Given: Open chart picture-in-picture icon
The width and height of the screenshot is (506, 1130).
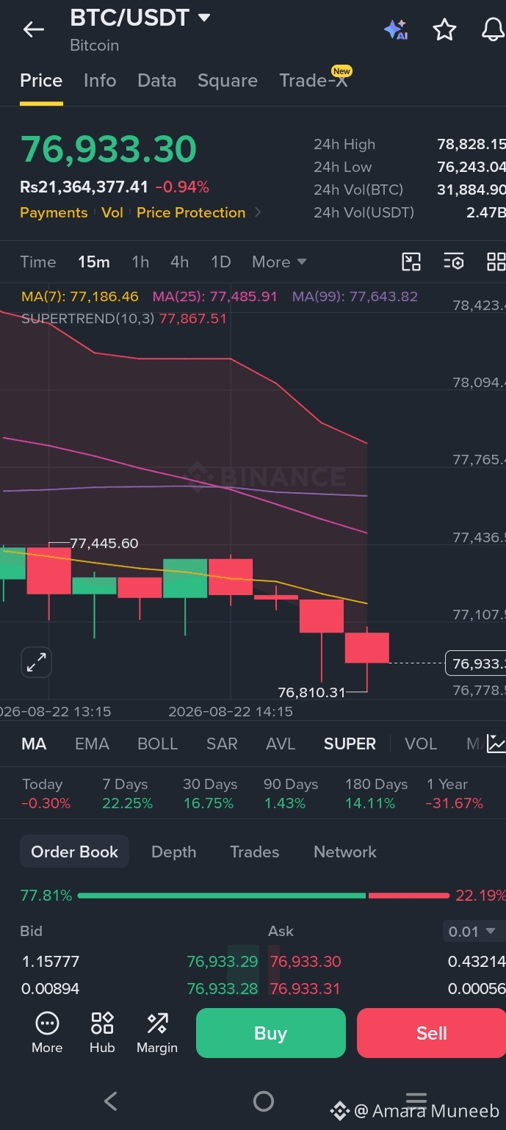Looking at the screenshot, I should point(411,262).
